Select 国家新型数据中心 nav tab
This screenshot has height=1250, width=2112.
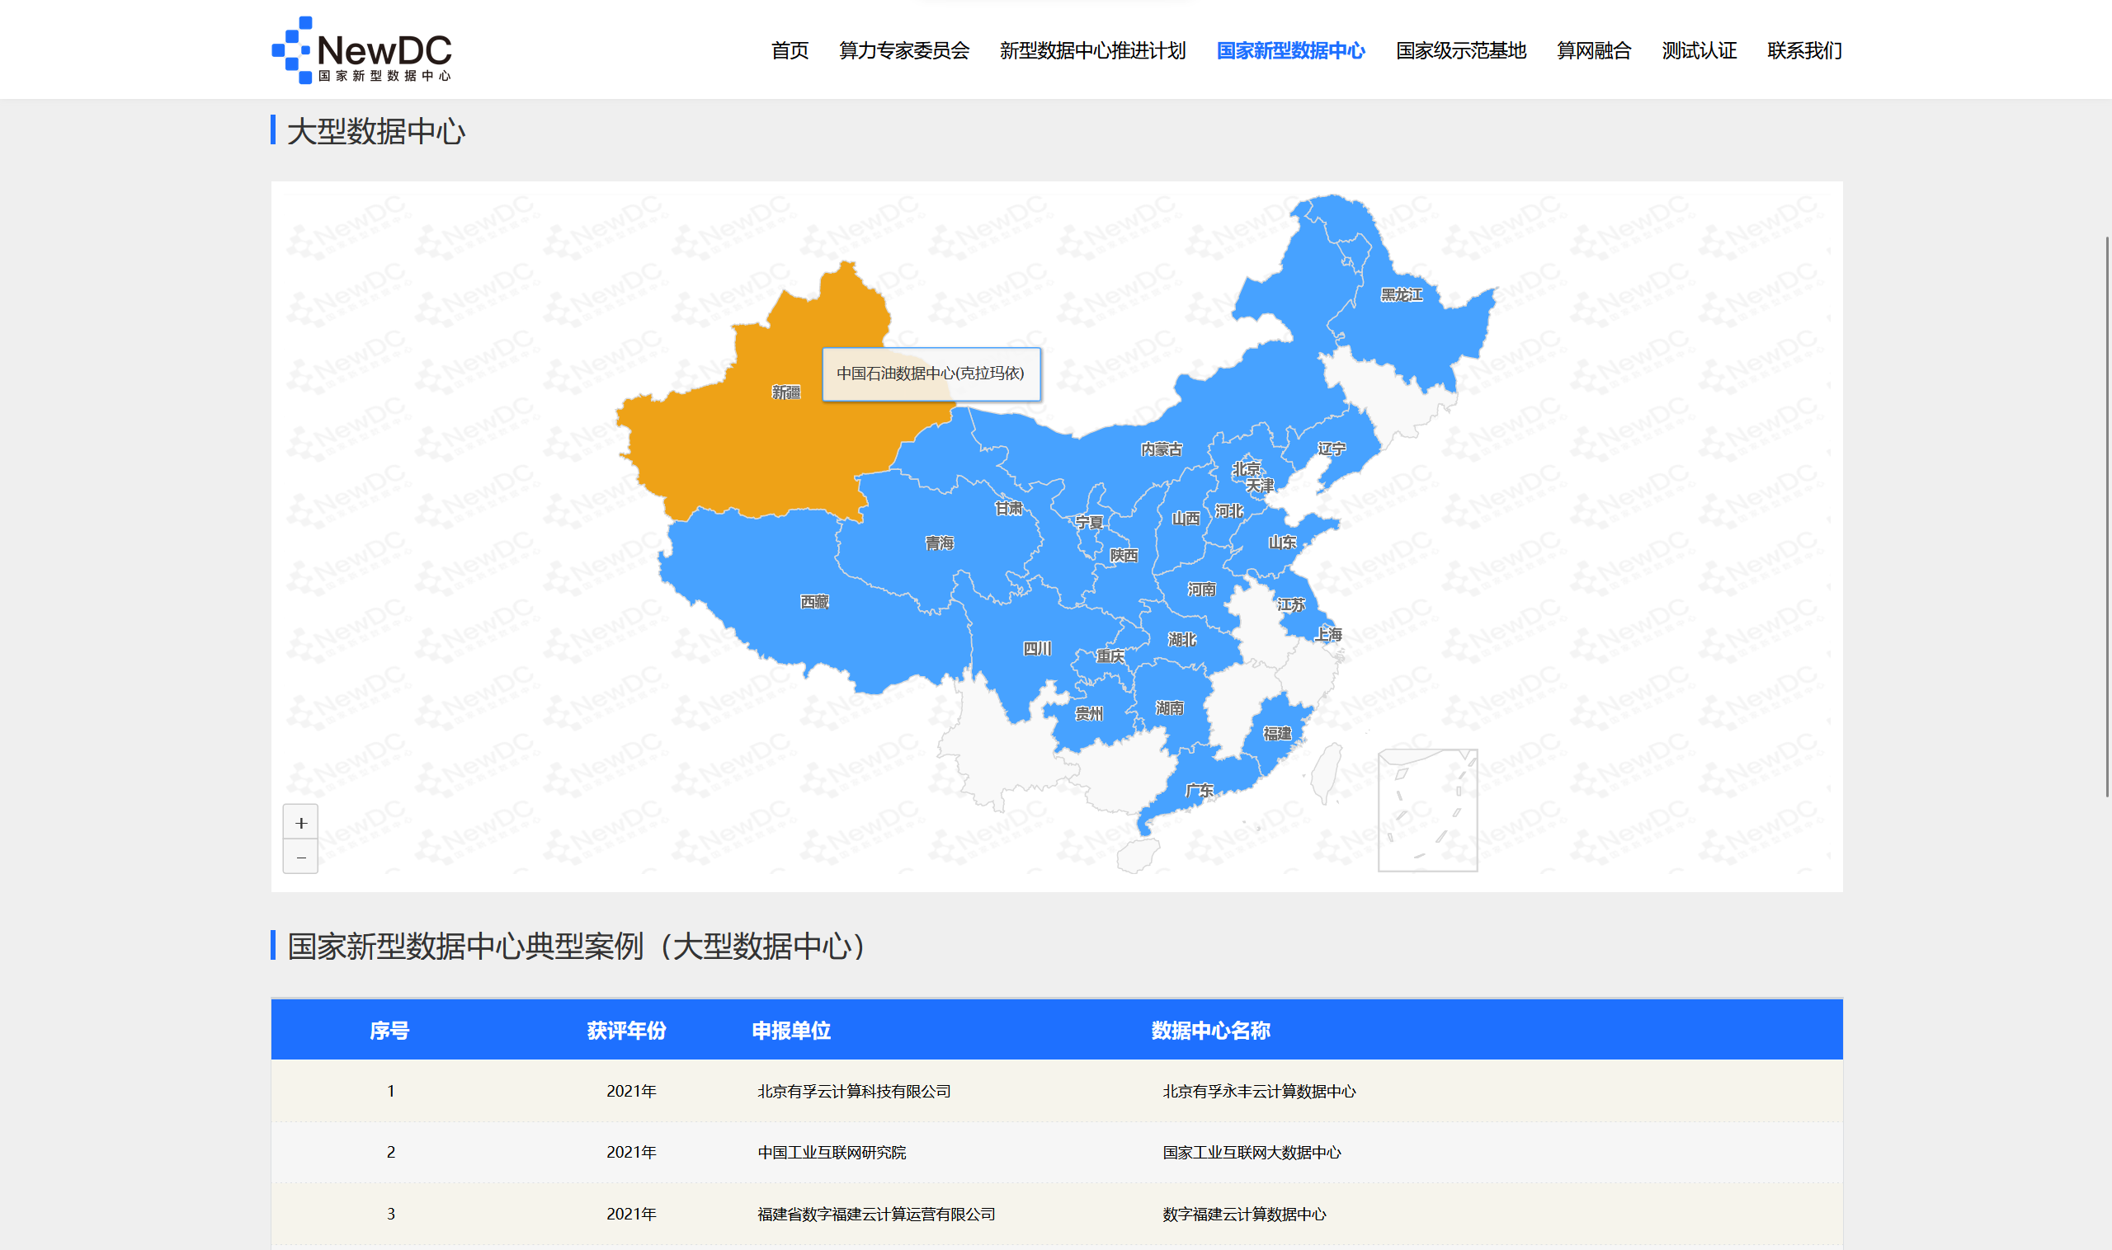[1290, 51]
